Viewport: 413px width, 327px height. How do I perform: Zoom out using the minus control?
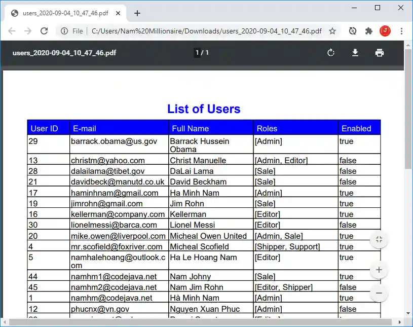tap(379, 293)
